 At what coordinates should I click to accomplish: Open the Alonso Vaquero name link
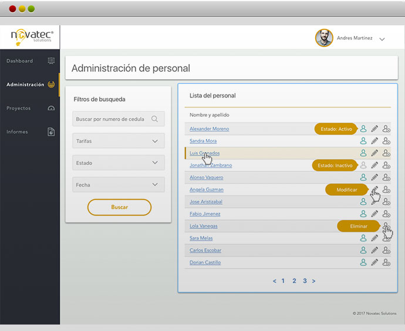tap(207, 177)
